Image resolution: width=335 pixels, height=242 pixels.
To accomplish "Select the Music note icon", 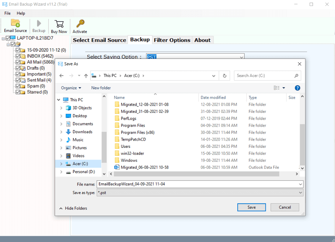I will tap(68, 140).
